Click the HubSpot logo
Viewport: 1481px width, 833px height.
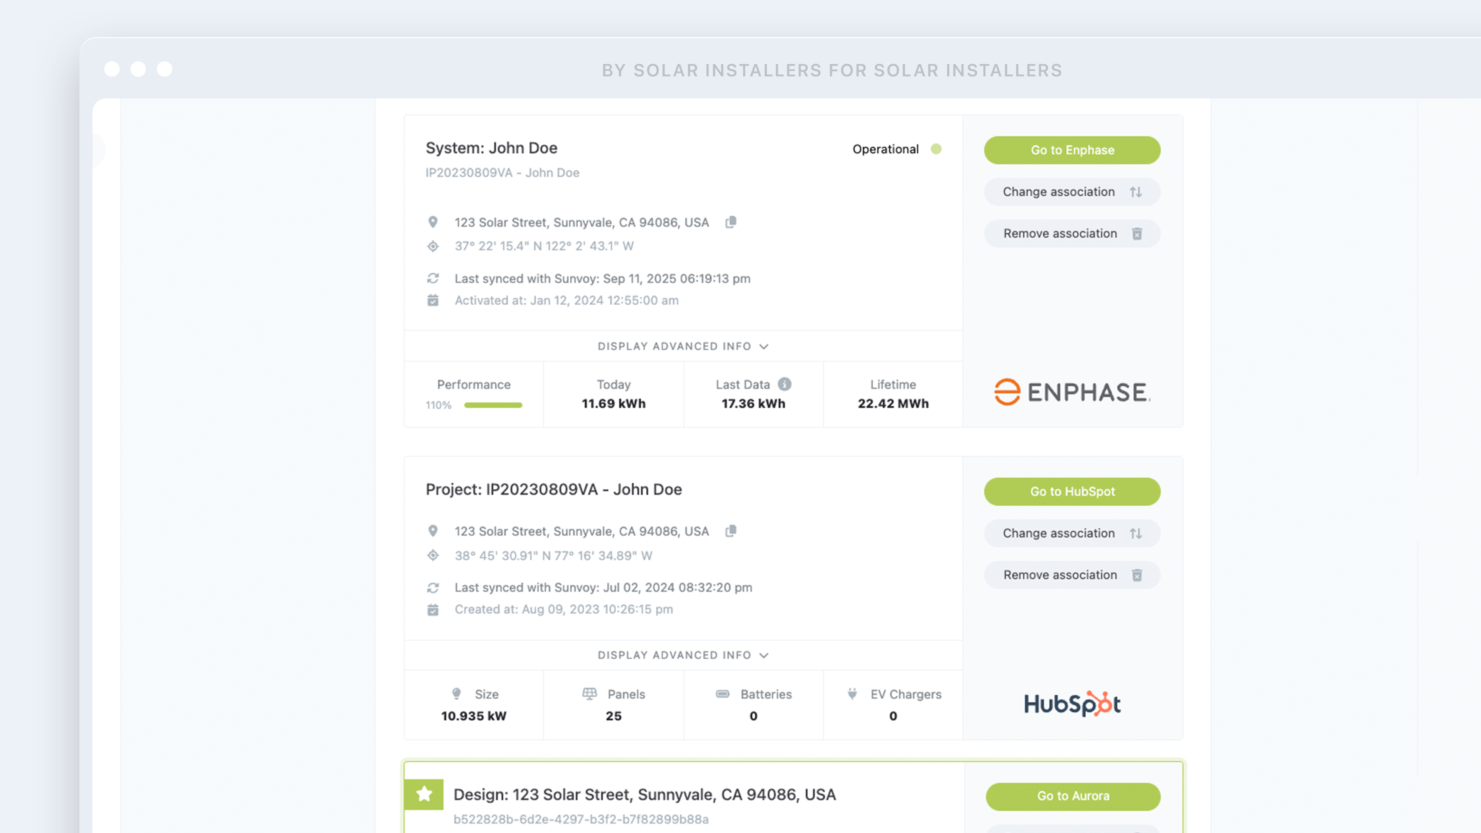1072,704
